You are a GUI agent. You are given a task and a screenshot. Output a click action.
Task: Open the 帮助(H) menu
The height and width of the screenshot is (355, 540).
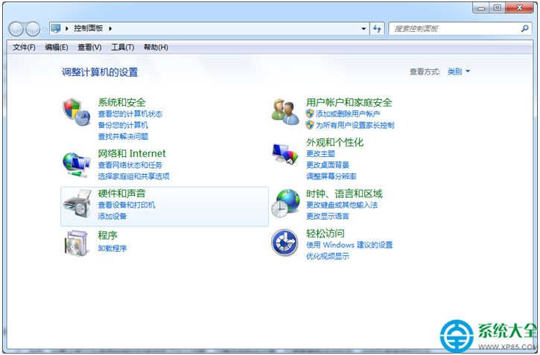(x=156, y=47)
